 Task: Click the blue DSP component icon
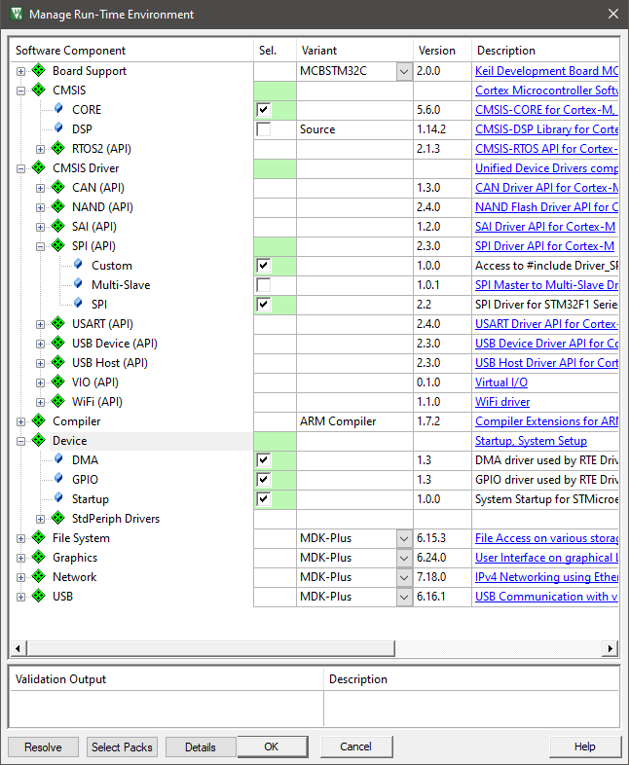[58, 127]
